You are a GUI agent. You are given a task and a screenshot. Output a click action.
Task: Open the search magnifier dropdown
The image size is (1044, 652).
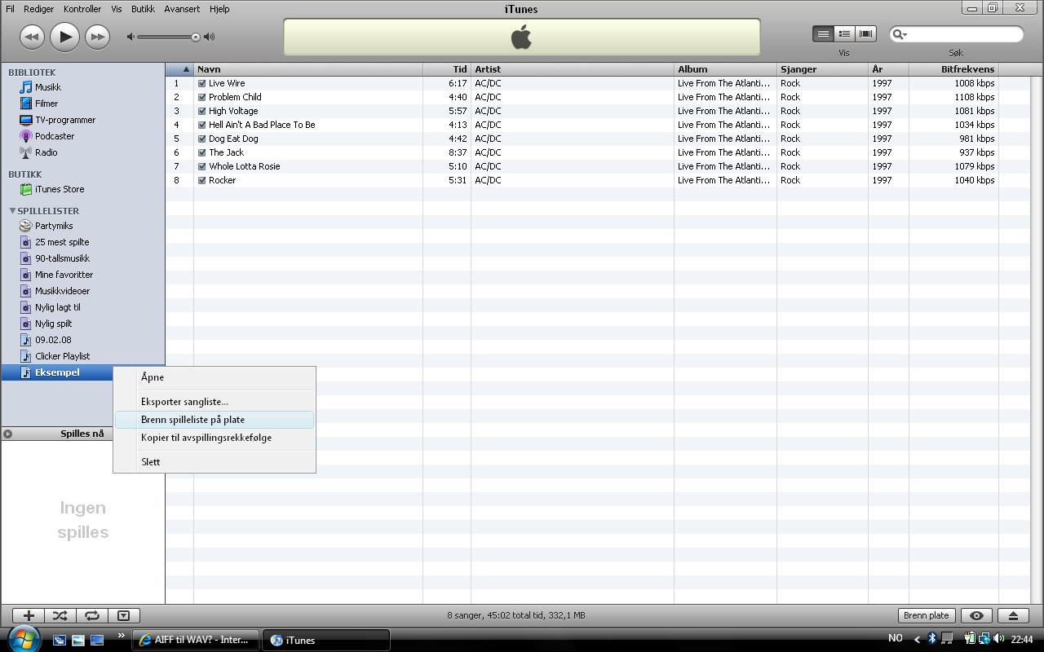(x=900, y=34)
